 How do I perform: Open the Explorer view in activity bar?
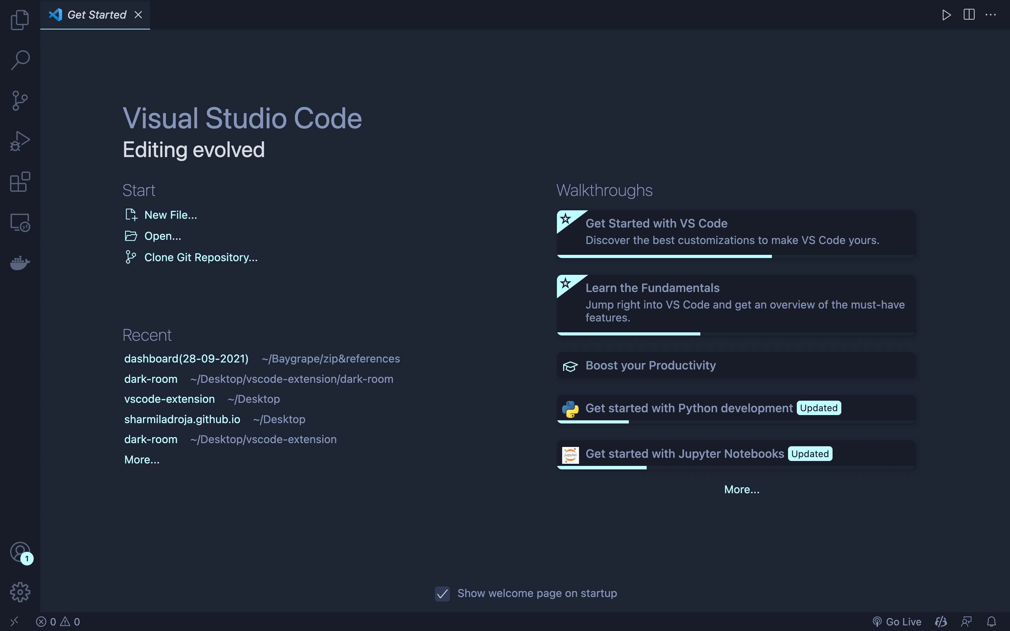click(20, 20)
